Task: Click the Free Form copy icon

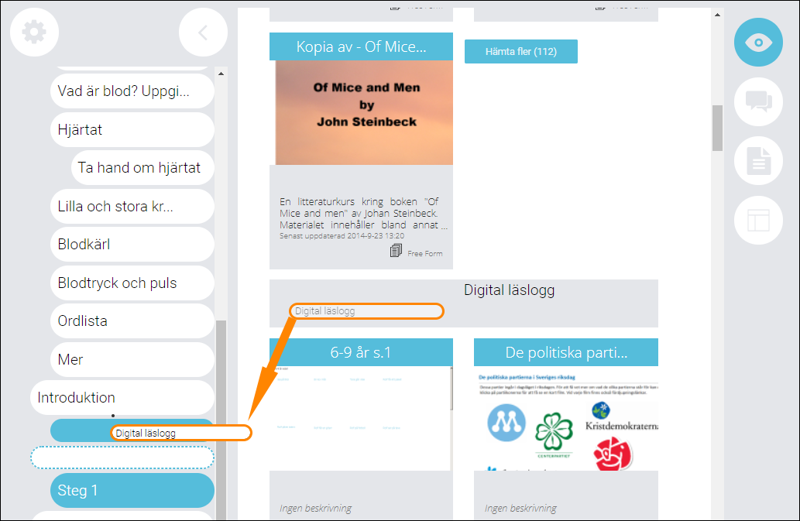Action: tap(396, 251)
